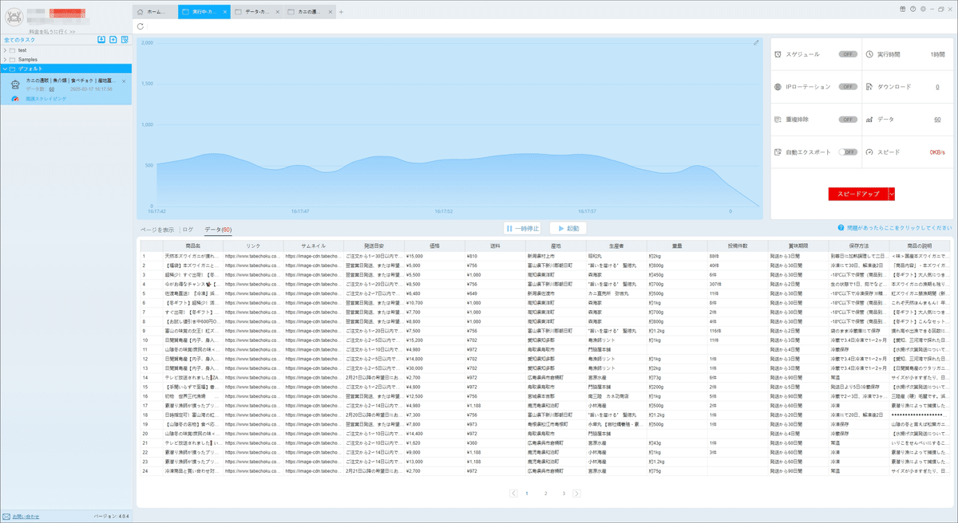This screenshot has width=958, height=523.
Task: Click the plus icon to add new tab
Action: point(341,12)
